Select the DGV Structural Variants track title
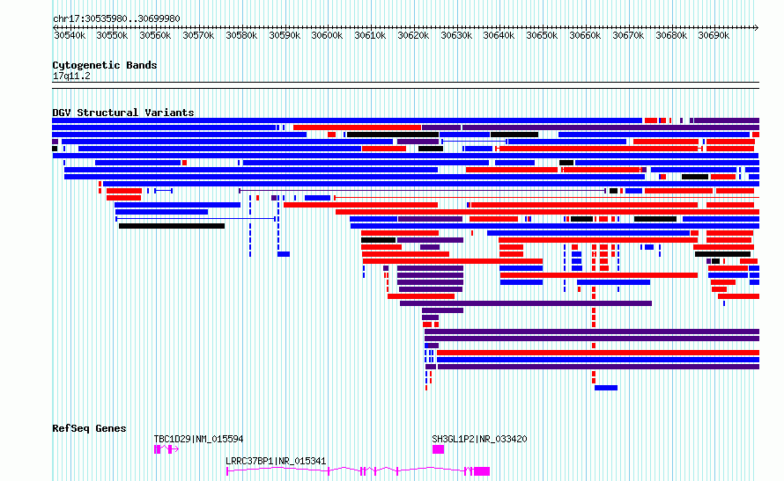The height and width of the screenshot is (481, 784). [123, 113]
